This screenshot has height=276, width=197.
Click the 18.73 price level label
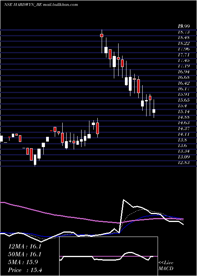pos(184,32)
